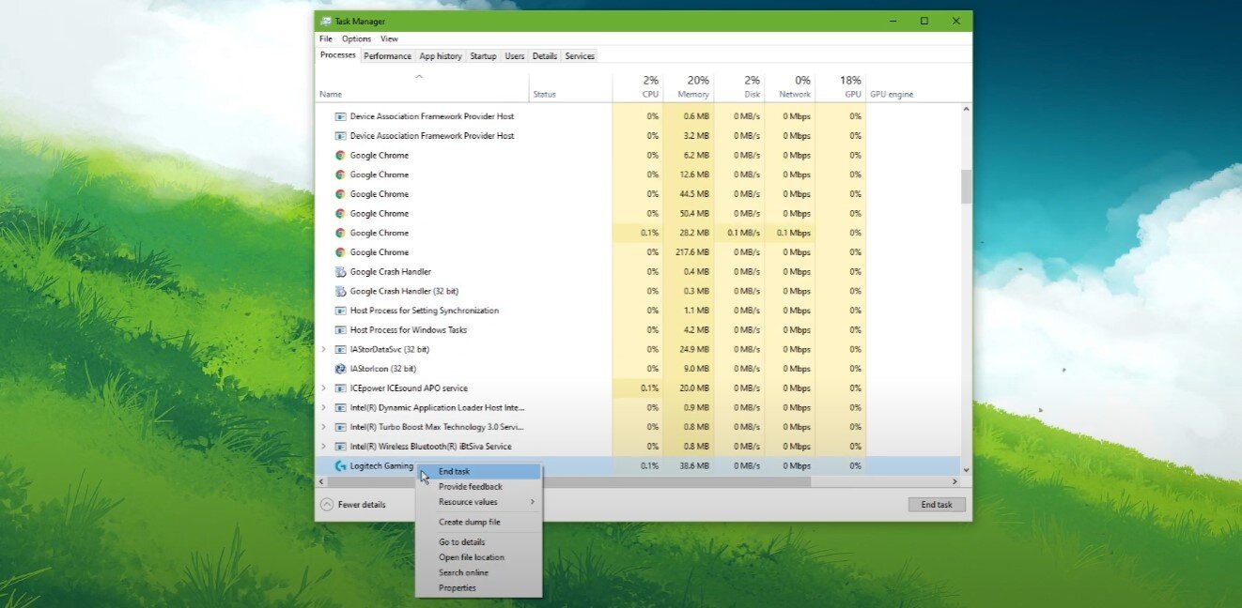Switch to the Performance tab
1242x608 pixels.
pyautogui.click(x=387, y=56)
